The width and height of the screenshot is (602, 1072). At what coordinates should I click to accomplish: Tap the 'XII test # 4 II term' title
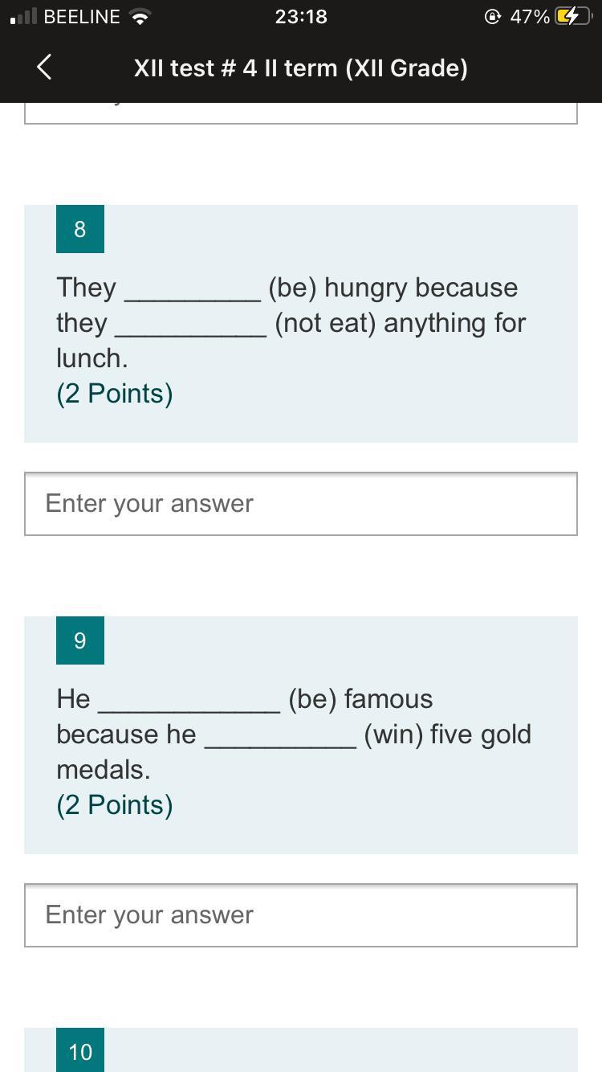(x=301, y=68)
